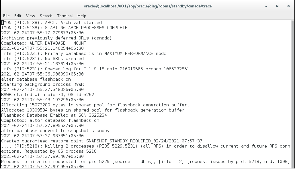Screen dimensions: 295x169
Task: Open the View menu
Action: click(x=30, y=16)
